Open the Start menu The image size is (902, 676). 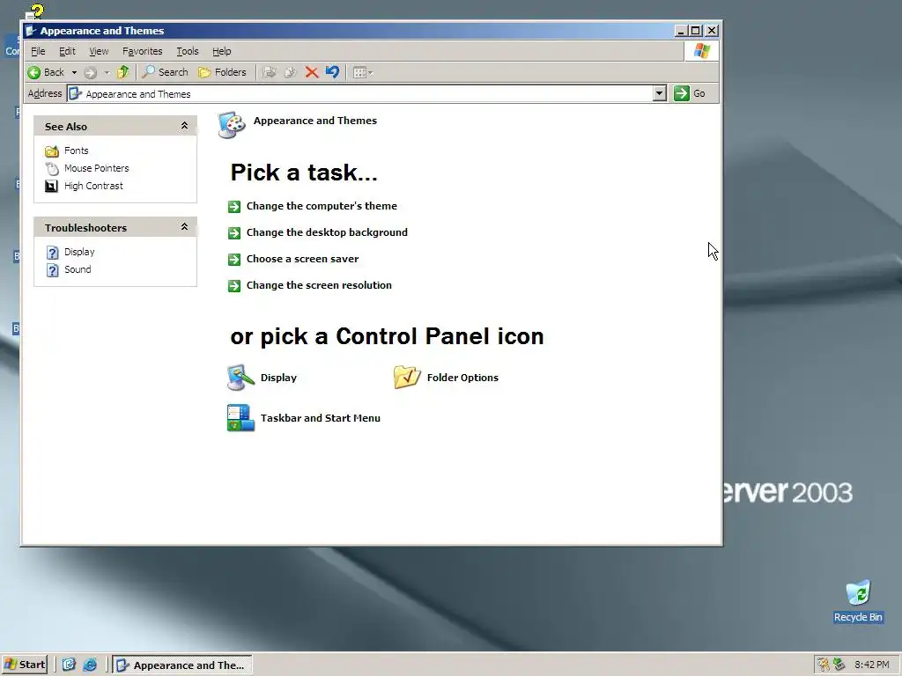25,665
